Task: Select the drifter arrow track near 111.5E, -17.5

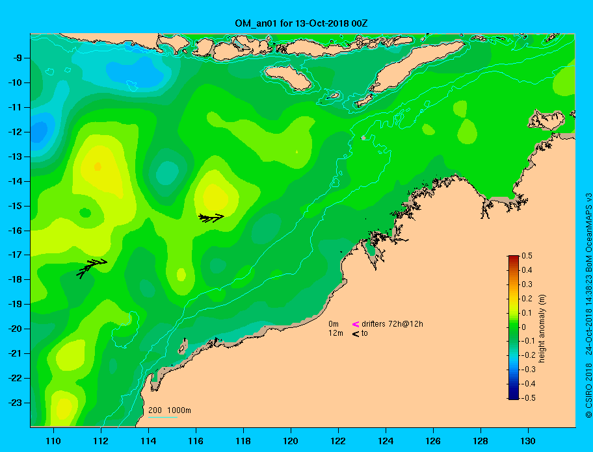Action: coord(92,268)
